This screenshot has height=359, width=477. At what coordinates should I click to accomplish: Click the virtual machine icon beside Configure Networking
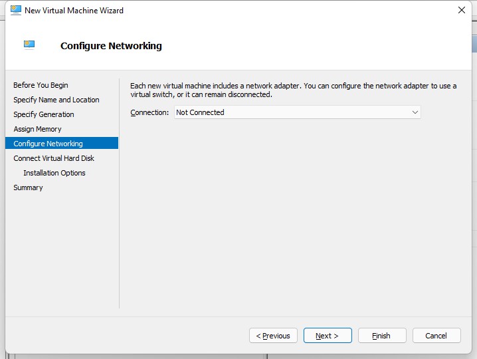(x=29, y=45)
